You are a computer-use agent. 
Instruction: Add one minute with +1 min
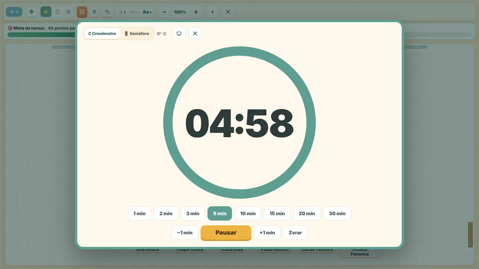(x=267, y=232)
